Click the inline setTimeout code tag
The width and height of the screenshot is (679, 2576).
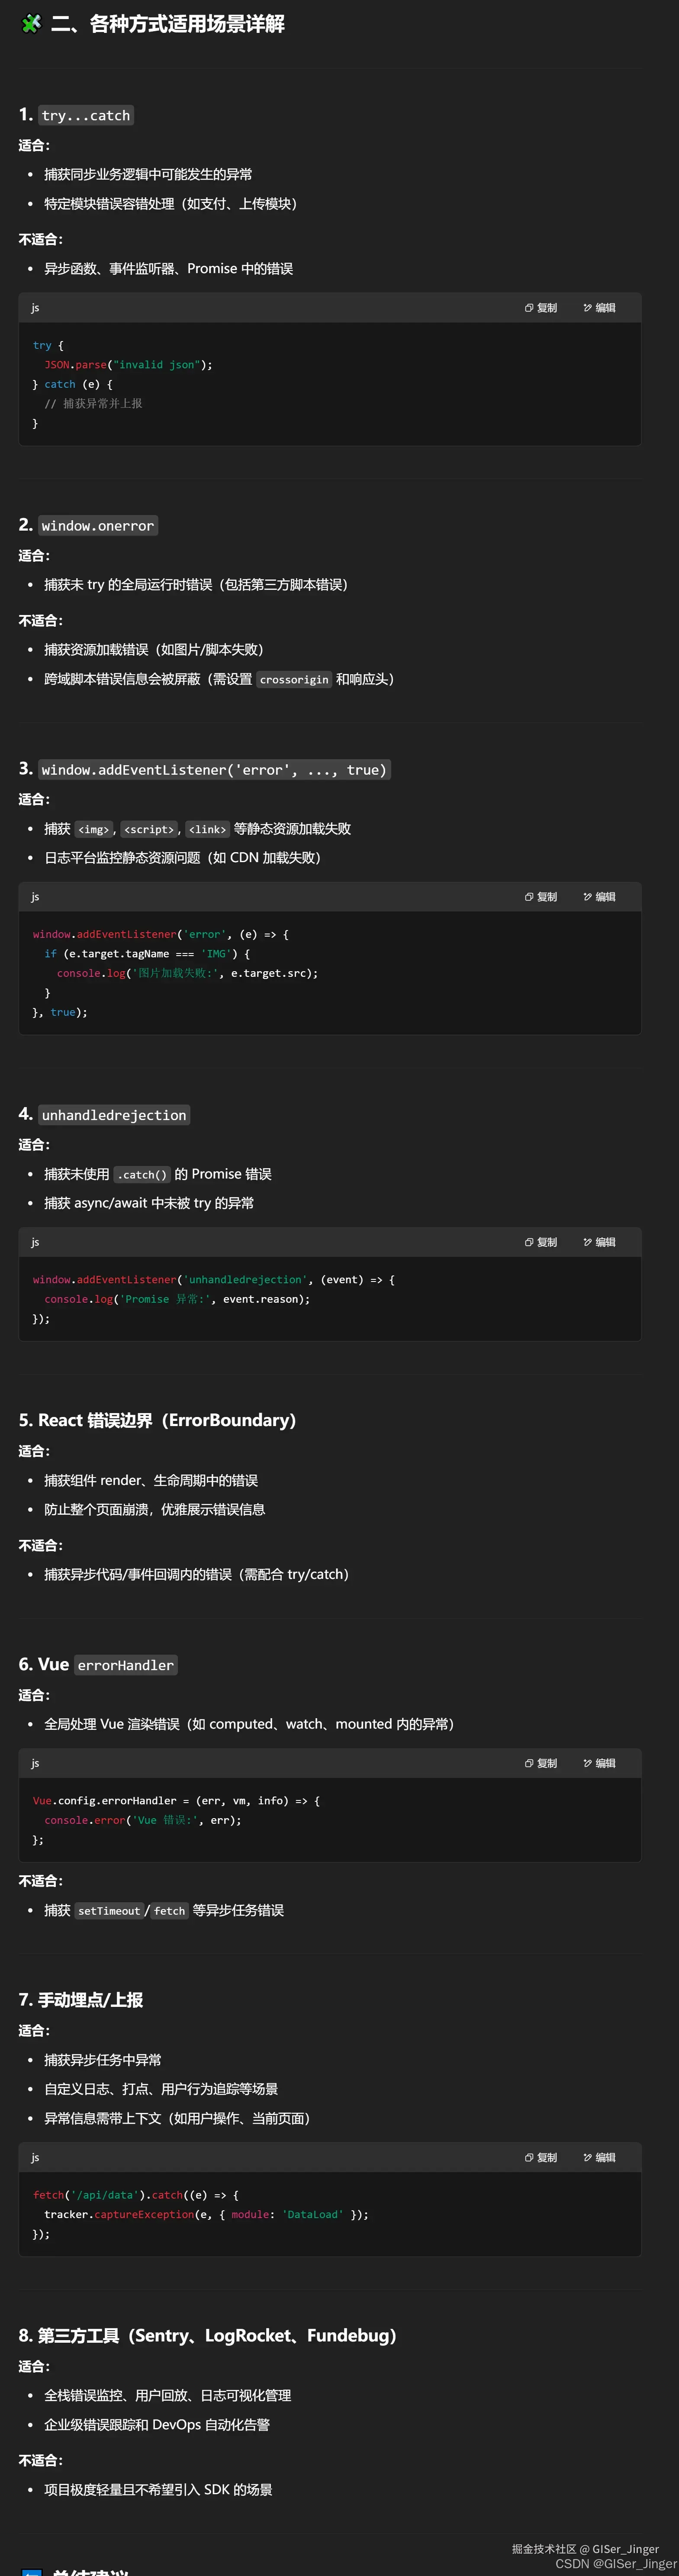(109, 1911)
